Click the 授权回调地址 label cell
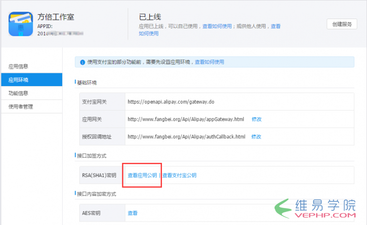367x225 pixels. pyautogui.click(x=102, y=137)
